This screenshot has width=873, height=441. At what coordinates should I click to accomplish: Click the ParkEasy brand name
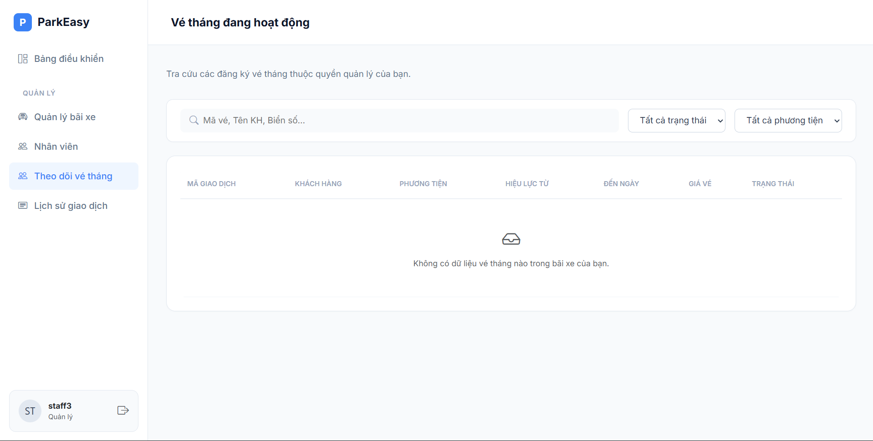pyautogui.click(x=63, y=22)
